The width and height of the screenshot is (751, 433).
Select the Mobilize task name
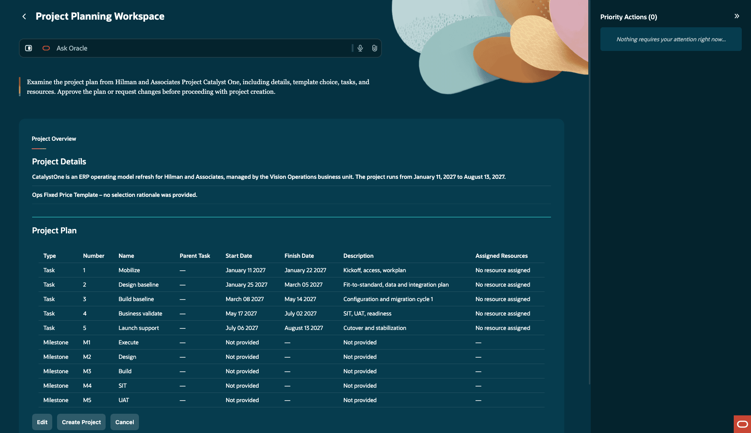click(x=129, y=270)
